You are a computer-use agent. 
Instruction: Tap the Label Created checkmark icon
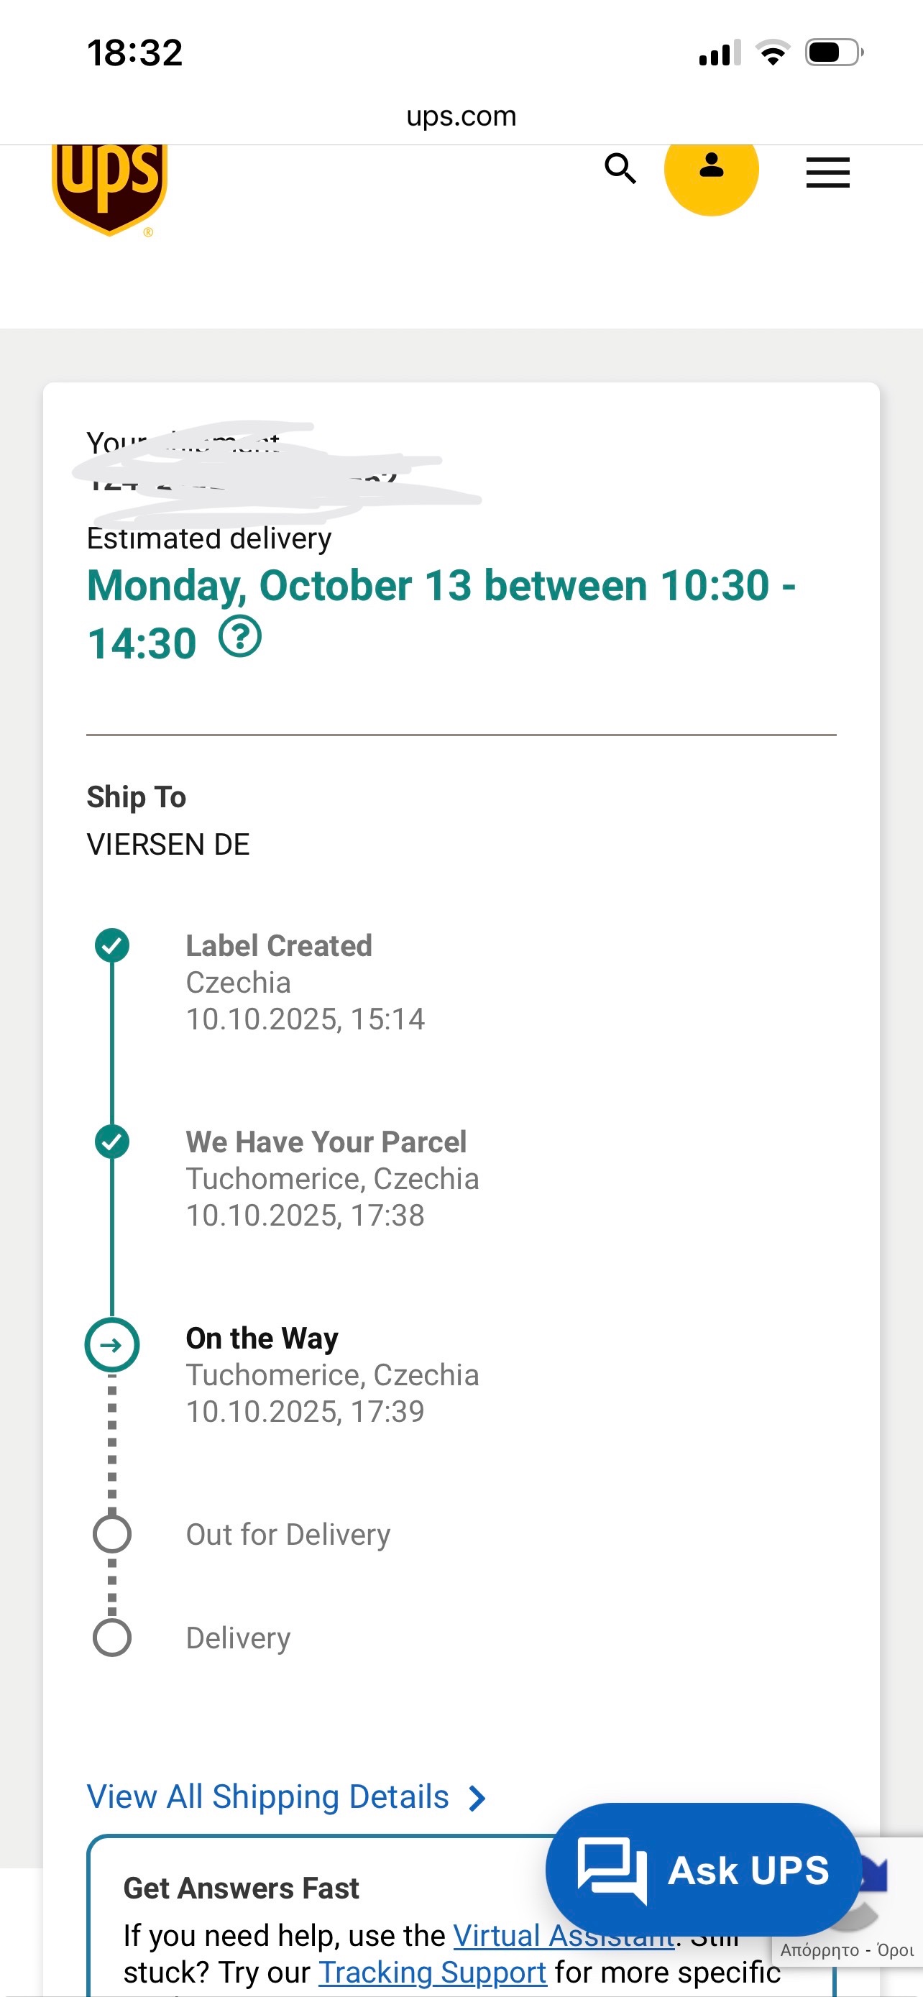click(112, 945)
